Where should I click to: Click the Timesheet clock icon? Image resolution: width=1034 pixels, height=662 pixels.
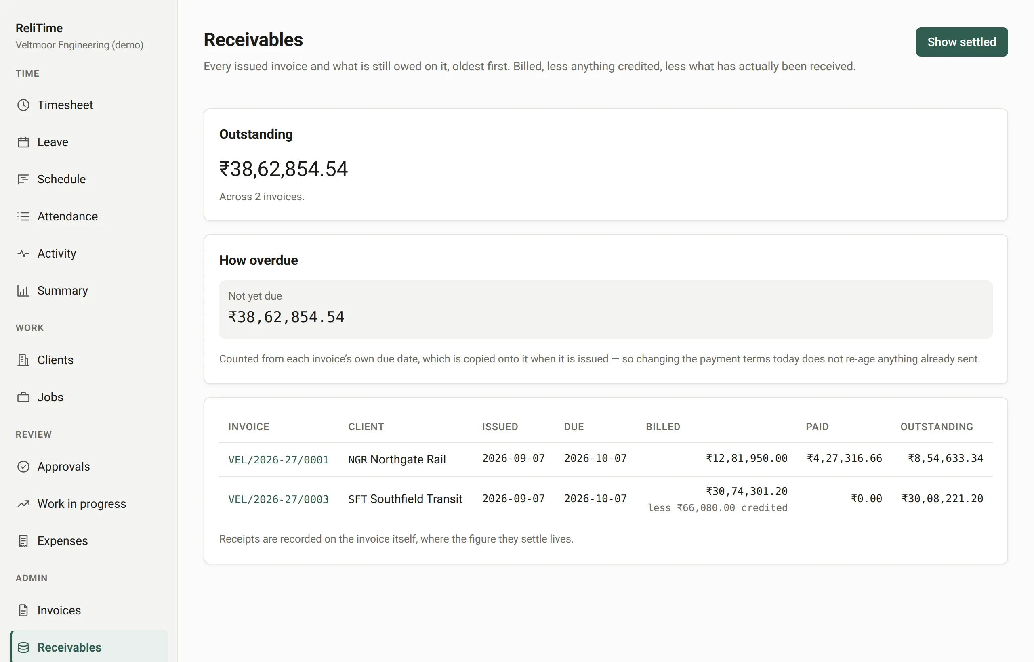tap(23, 105)
